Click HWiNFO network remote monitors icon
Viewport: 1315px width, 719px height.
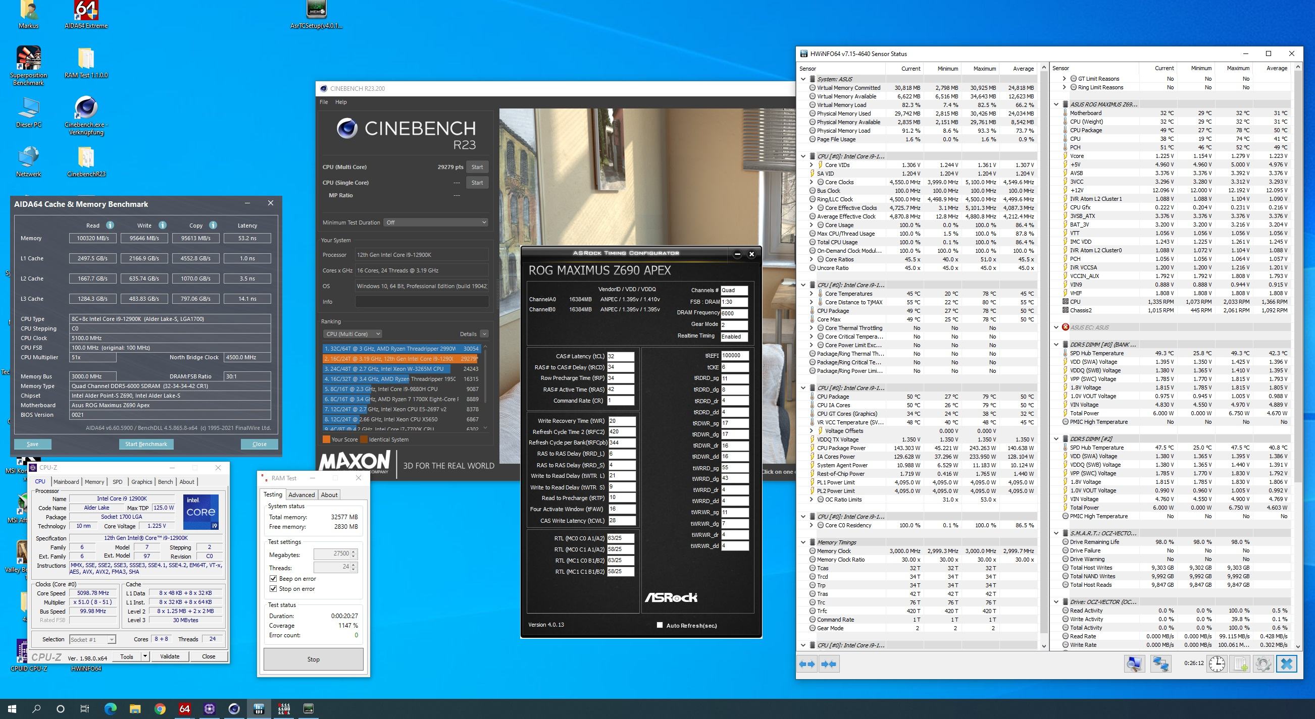click(1160, 664)
